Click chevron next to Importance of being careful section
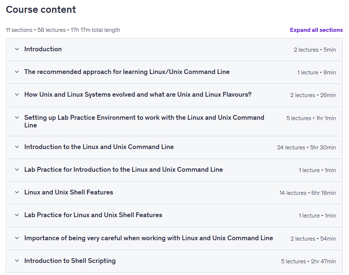Viewport: 349px width, 275px height. 17,238
